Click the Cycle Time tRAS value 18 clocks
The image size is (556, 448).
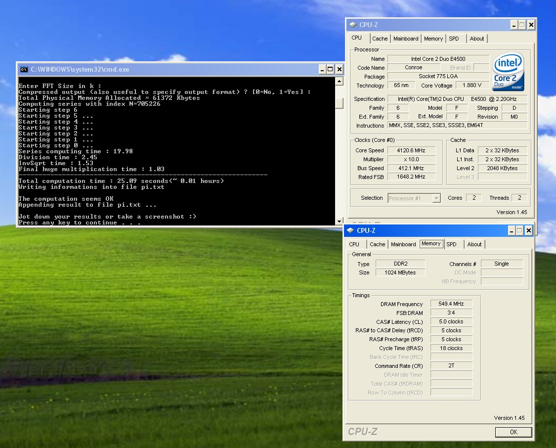coord(451,348)
